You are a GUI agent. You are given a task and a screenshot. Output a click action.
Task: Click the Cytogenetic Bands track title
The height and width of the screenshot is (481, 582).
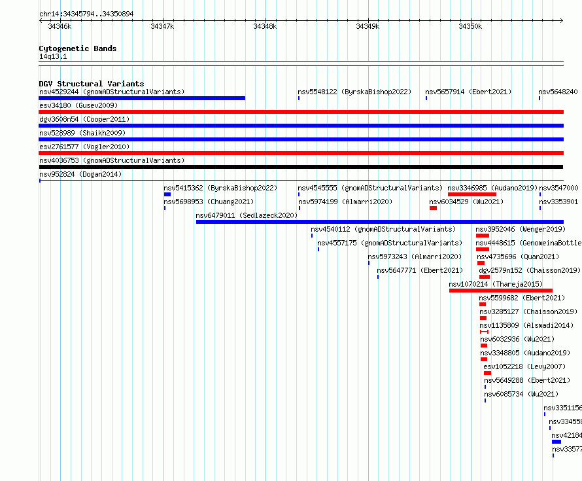(78, 48)
